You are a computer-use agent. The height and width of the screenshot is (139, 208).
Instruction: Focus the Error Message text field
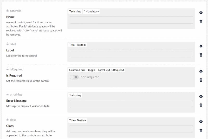point(131,104)
